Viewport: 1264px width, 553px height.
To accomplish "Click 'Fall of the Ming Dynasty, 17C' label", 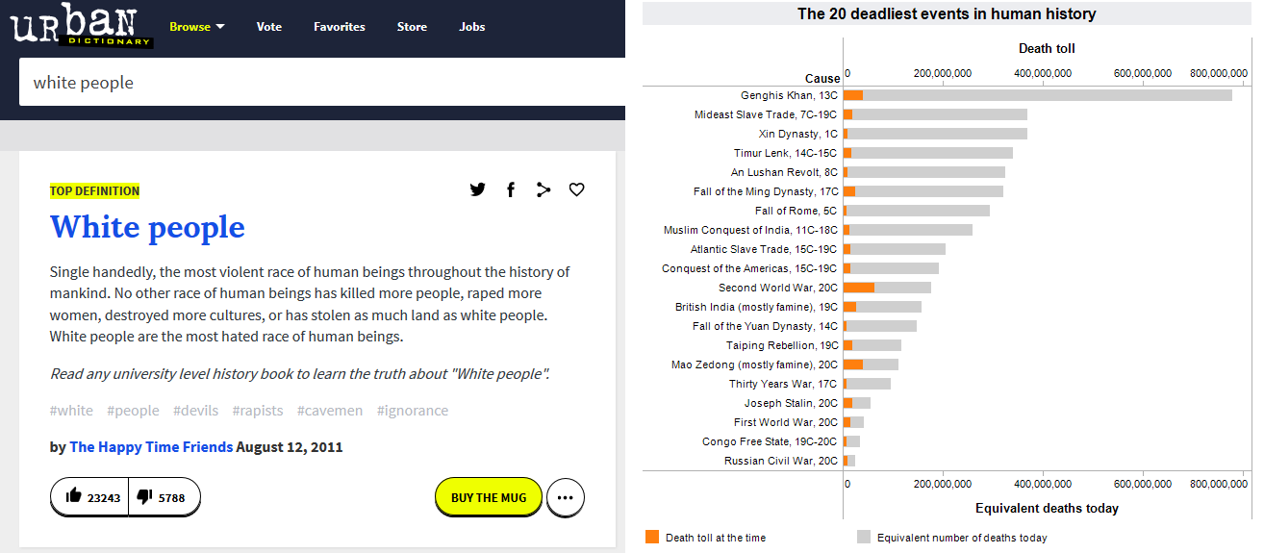I will pos(767,191).
